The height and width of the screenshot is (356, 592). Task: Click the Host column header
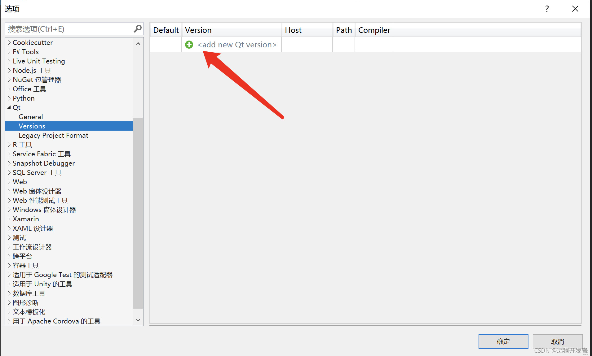tap(307, 30)
